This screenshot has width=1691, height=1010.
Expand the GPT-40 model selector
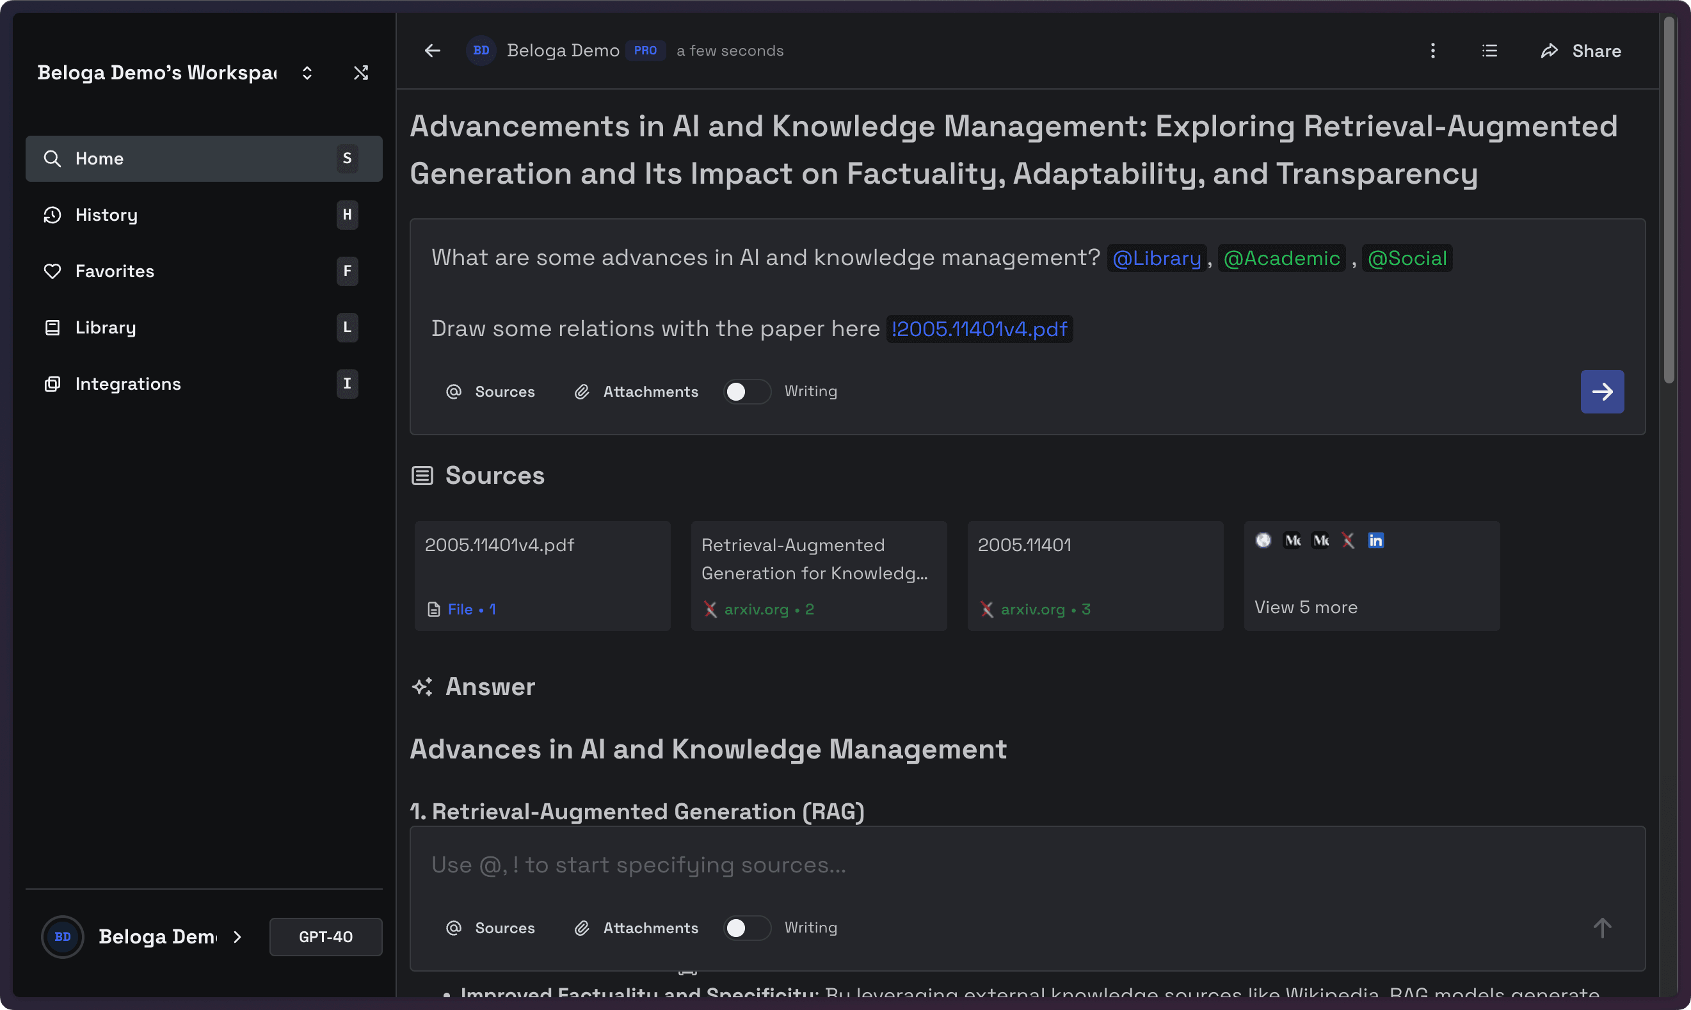tap(325, 936)
